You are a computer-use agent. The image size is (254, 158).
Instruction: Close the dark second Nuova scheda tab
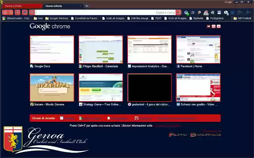[x=81, y=6]
